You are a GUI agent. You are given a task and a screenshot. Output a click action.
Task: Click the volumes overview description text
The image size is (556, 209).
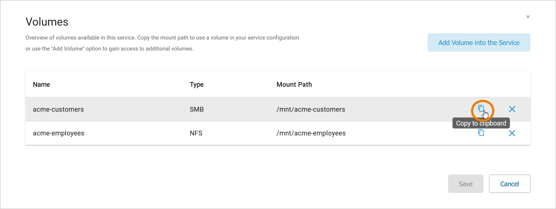pyautogui.click(x=162, y=43)
